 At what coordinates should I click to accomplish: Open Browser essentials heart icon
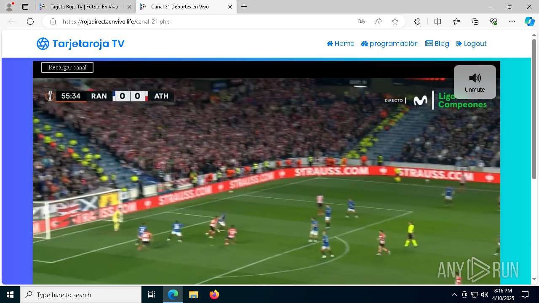[494, 21]
